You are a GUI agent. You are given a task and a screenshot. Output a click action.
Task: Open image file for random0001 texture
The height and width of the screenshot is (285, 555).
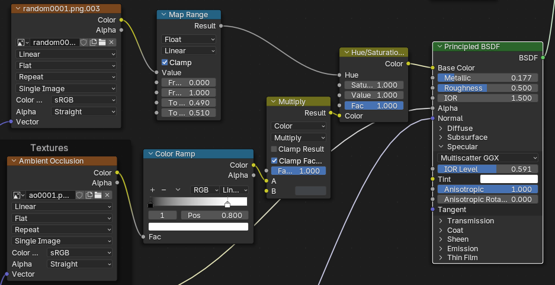(102, 42)
